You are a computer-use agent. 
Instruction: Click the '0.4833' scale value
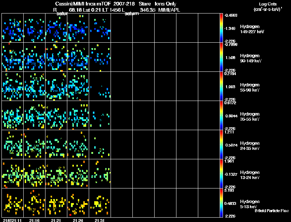point(230,204)
